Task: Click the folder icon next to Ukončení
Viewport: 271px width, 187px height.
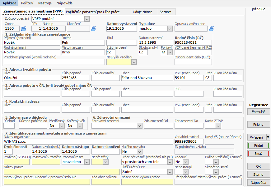Action: 93,29
